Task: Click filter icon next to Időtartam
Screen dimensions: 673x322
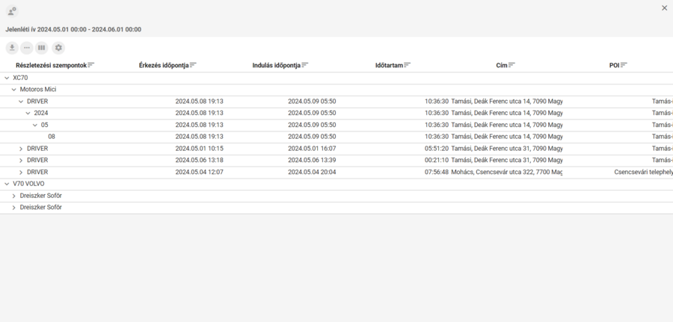Action: [408, 66]
